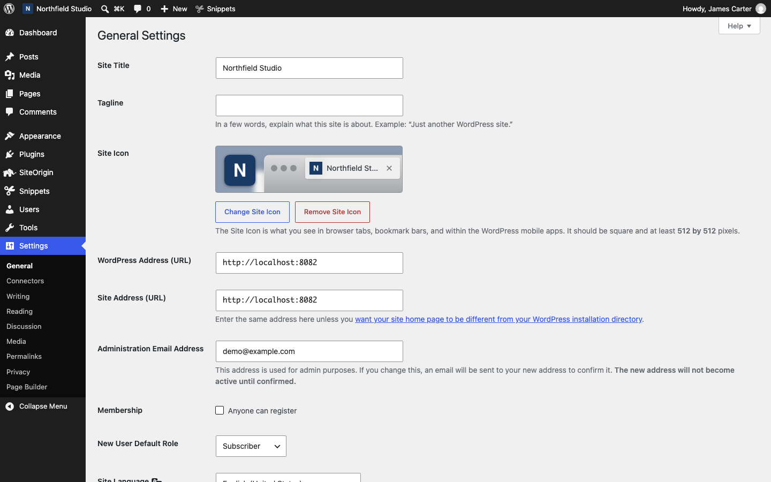Open the New User Default Role dropdown
The image size is (771, 482).
point(251,446)
